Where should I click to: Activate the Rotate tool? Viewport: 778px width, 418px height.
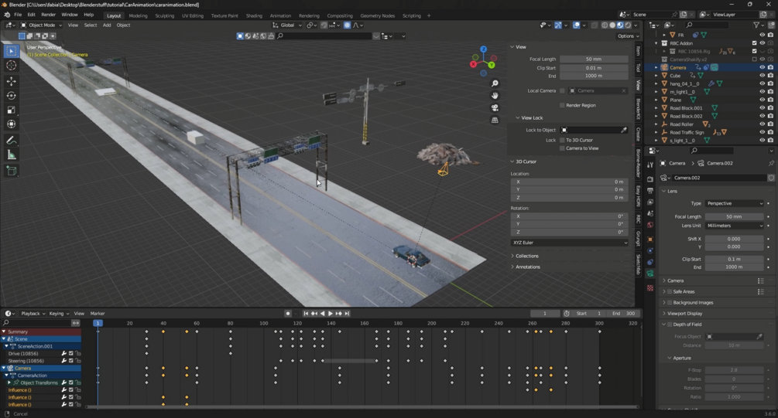12,96
